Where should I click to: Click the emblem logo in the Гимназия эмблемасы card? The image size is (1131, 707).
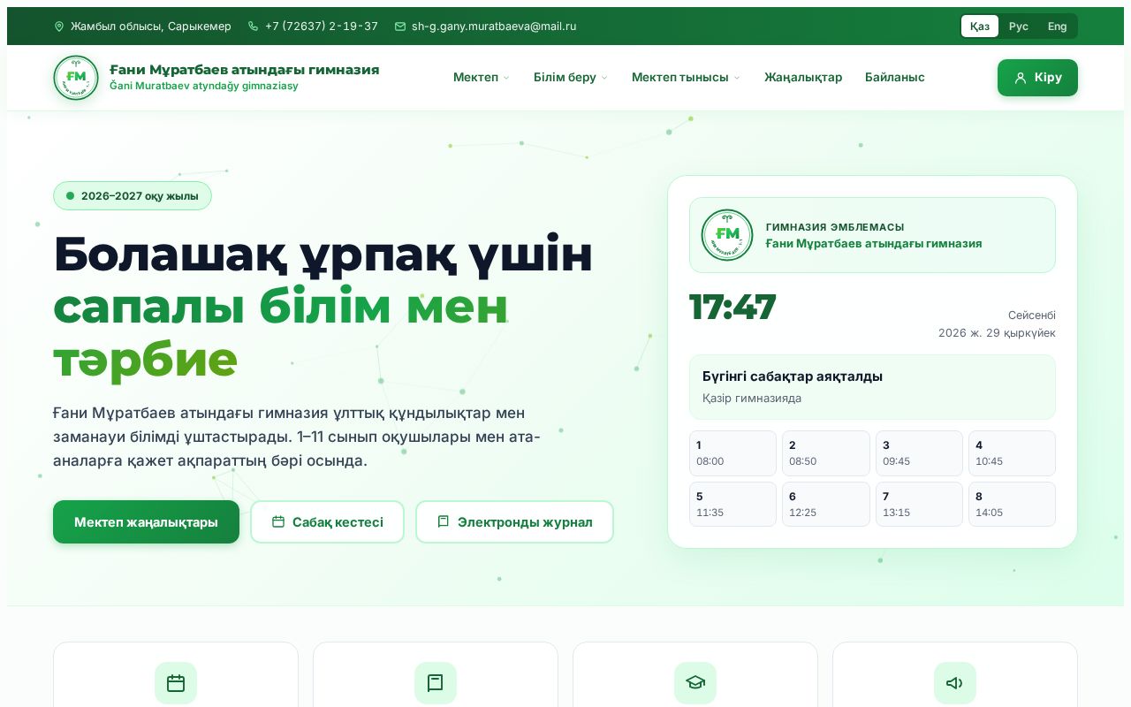[x=727, y=235]
